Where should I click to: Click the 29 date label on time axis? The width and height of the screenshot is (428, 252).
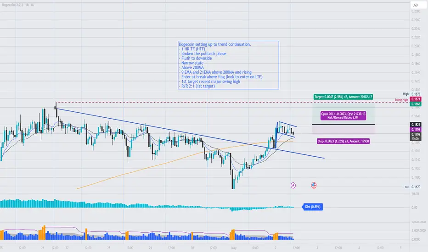coord(151,248)
